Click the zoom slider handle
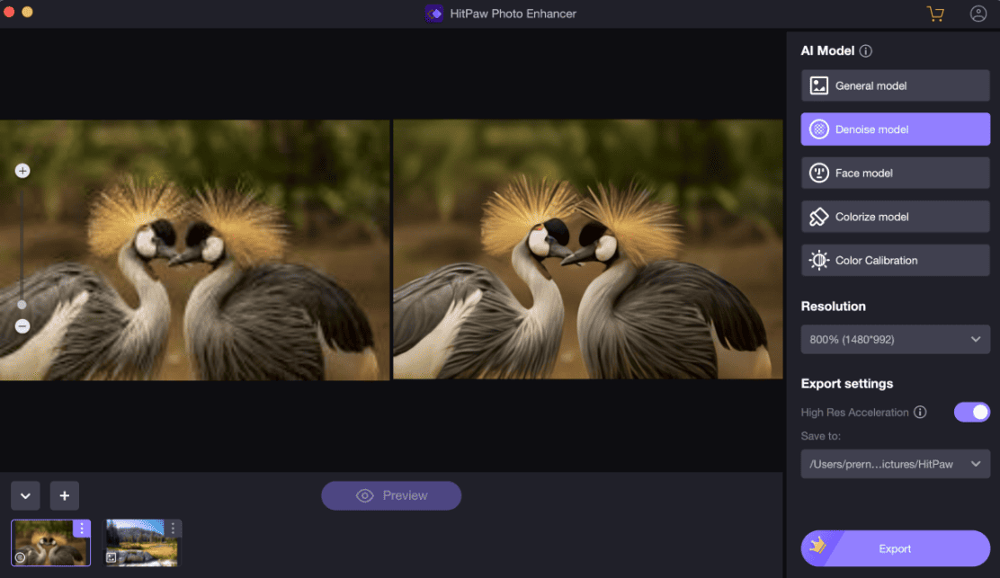The image size is (1000, 578). pos(22,305)
